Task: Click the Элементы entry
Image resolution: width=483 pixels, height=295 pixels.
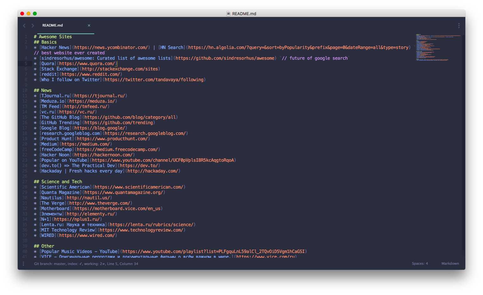Action: (75, 214)
